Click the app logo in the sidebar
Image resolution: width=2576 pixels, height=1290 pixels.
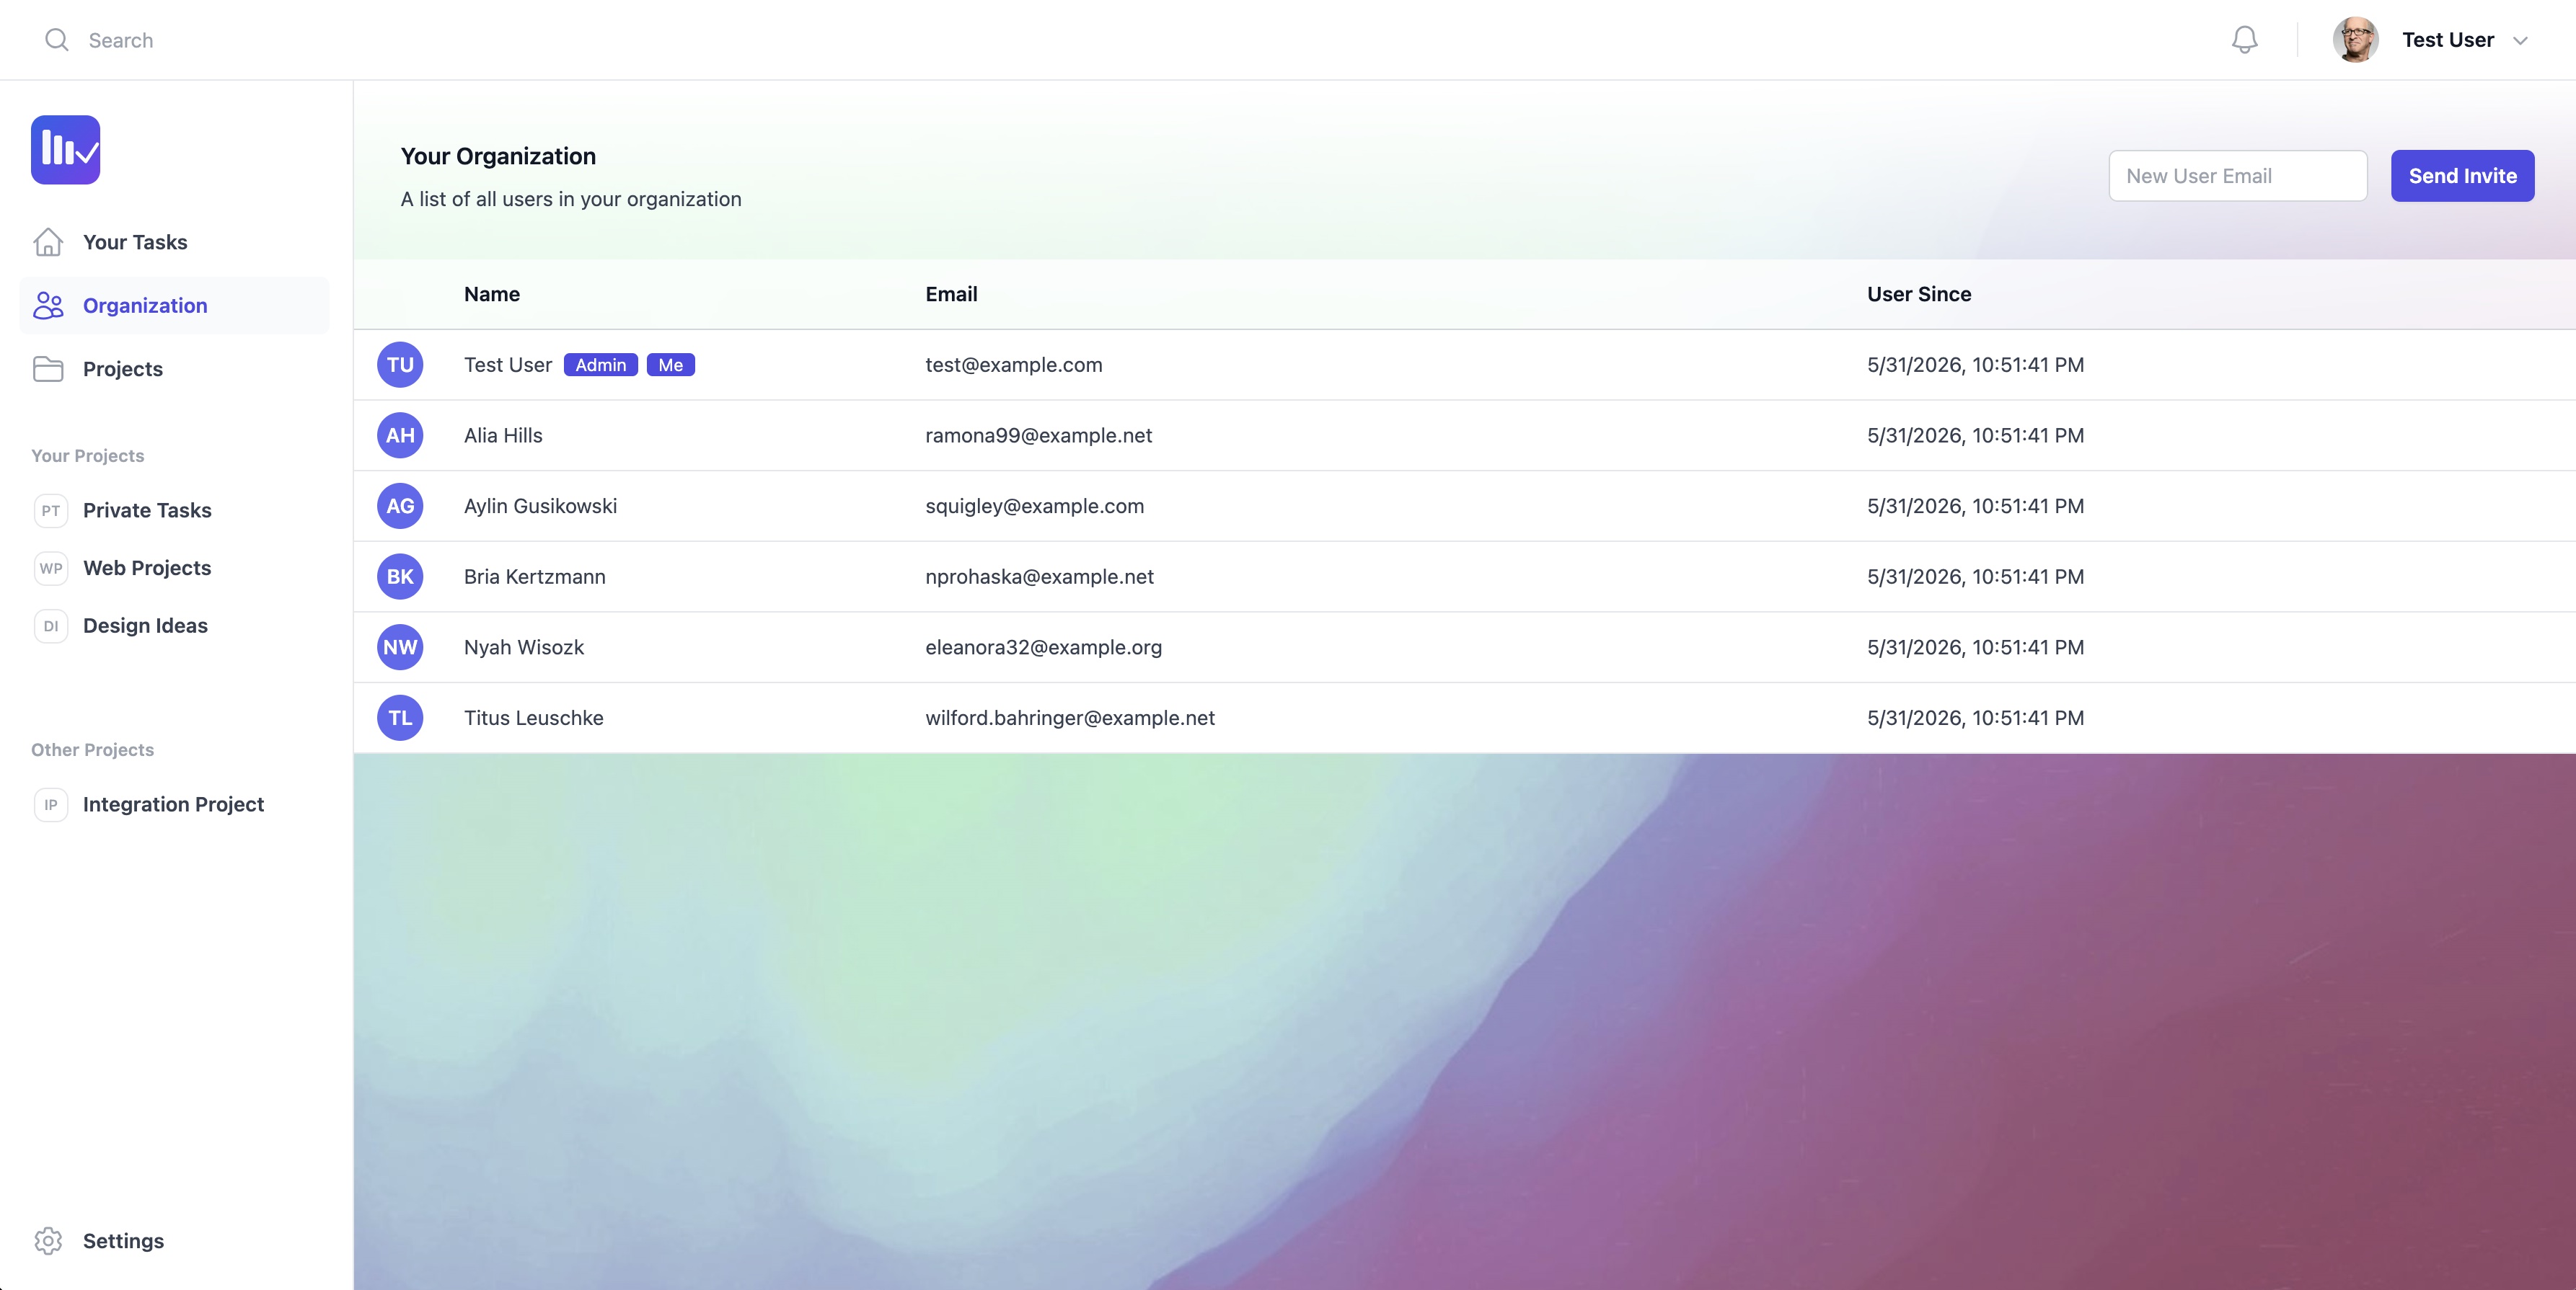(x=65, y=150)
